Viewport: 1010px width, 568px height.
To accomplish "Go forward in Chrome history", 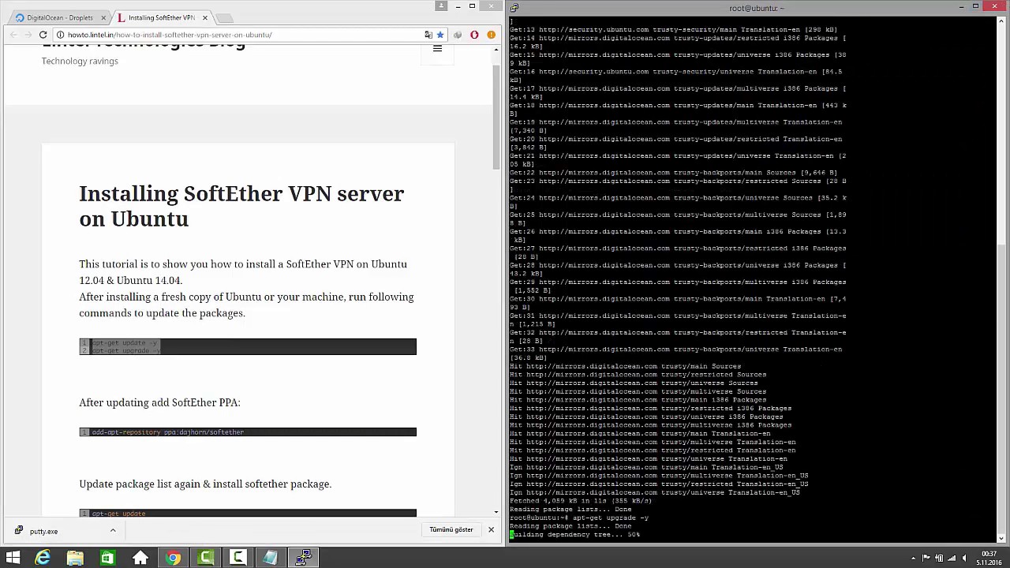I will 28,35.
